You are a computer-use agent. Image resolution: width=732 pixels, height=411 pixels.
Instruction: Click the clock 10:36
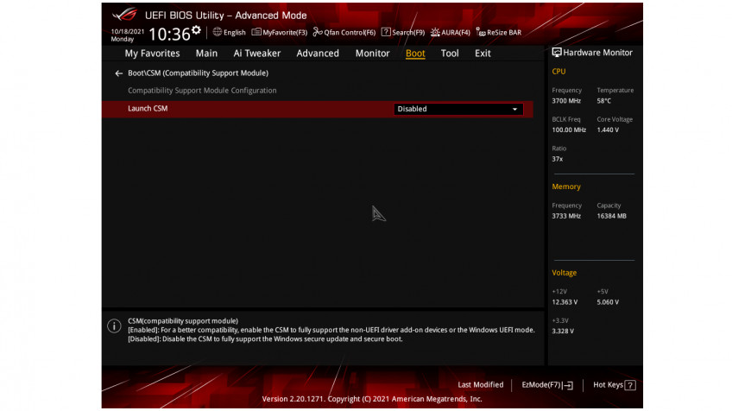tap(169, 34)
